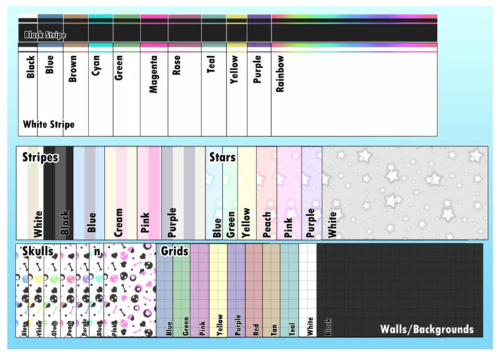Select the Brown white stripe swatch

pyautogui.click(x=75, y=91)
